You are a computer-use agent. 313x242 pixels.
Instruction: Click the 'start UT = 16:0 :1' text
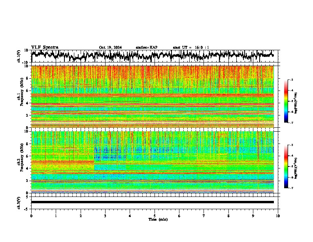click(191, 47)
